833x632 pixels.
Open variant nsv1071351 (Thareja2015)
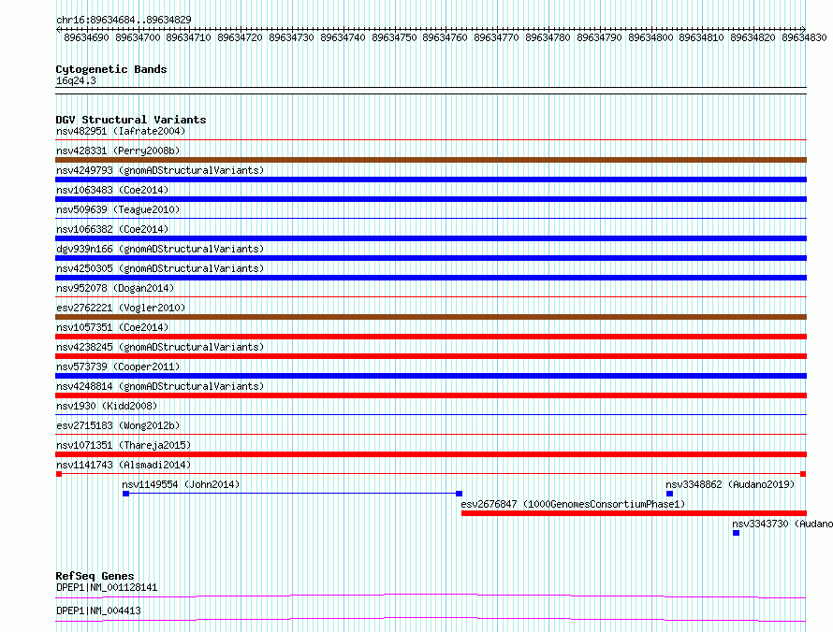click(124, 445)
